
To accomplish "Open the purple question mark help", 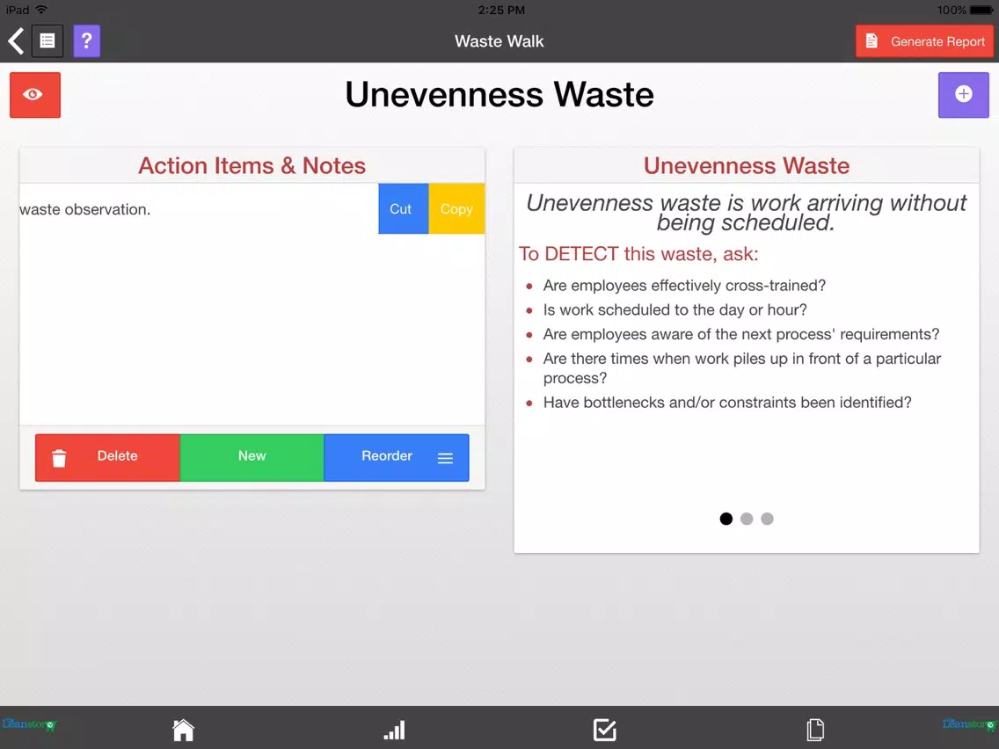I will [x=87, y=41].
